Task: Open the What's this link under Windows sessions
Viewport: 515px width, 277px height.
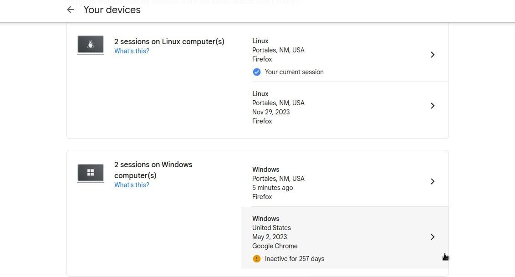Action: [132, 185]
